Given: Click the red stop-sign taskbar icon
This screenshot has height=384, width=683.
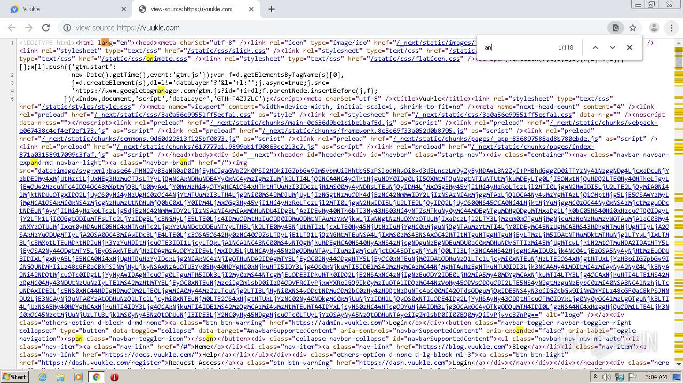Looking at the screenshot, I should coord(114,377).
